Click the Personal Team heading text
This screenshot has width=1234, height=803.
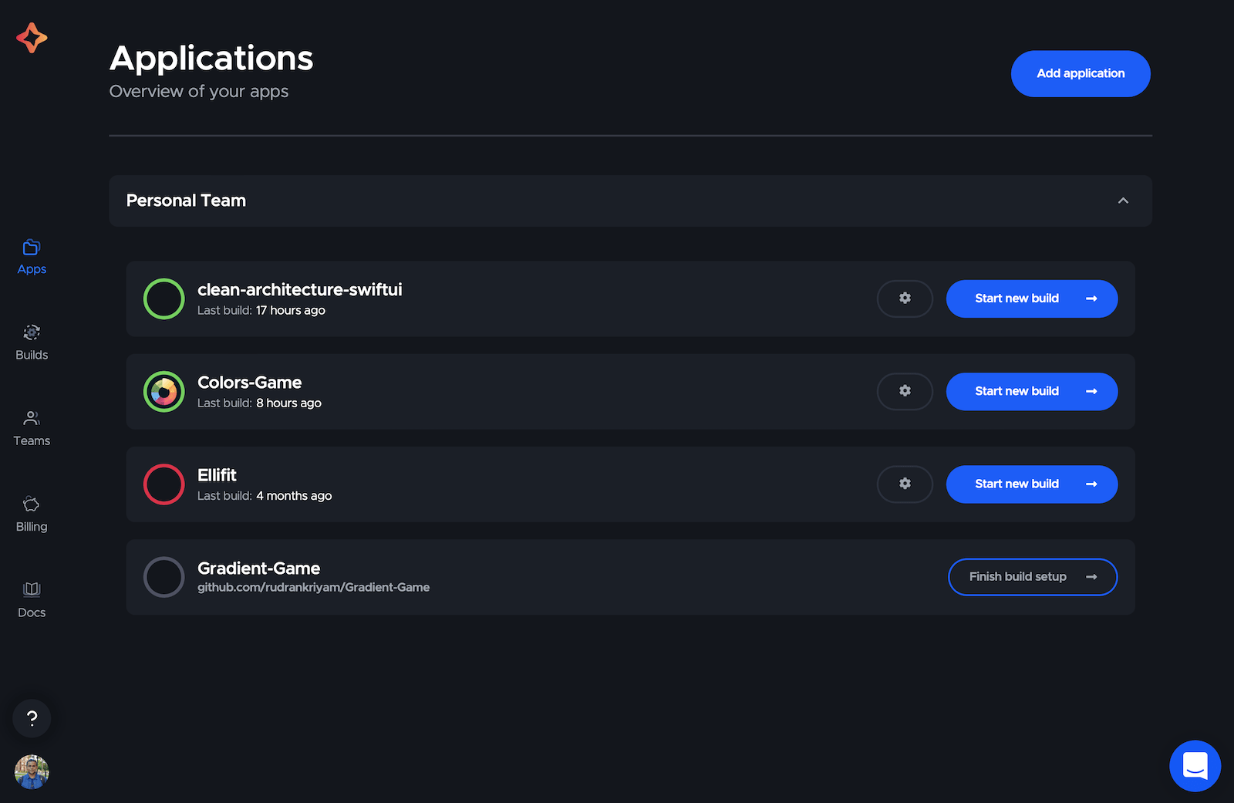tap(186, 201)
